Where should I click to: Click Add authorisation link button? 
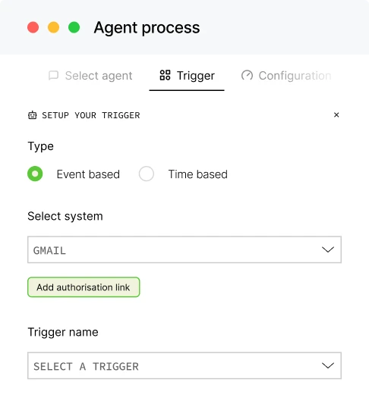(84, 287)
